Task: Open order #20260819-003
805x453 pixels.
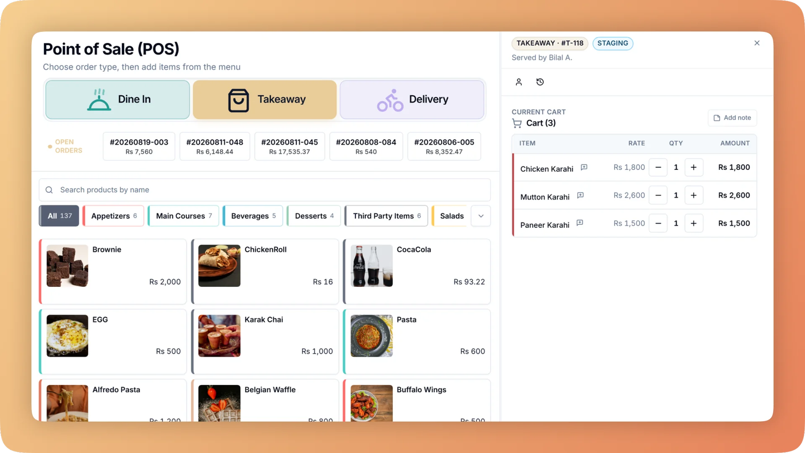Action: click(x=139, y=146)
